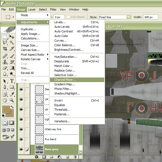Select the Magic Wand tool
The image size is (162, 162).
pyautogui.click(x=12, y=42)
